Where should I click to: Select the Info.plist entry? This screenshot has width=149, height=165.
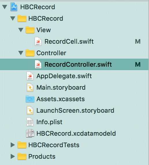tap(49, 122)
